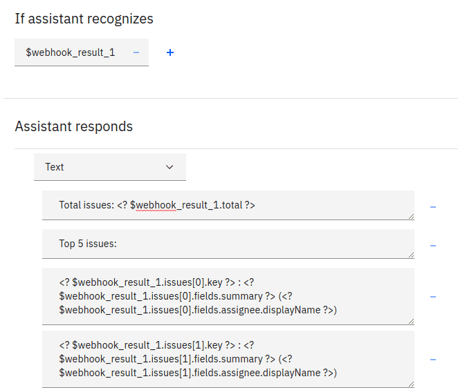This screenshot has width=458, height=390.
Task: Remove the $webhook_result_1 condition with its minus icon
Action: 136,52
